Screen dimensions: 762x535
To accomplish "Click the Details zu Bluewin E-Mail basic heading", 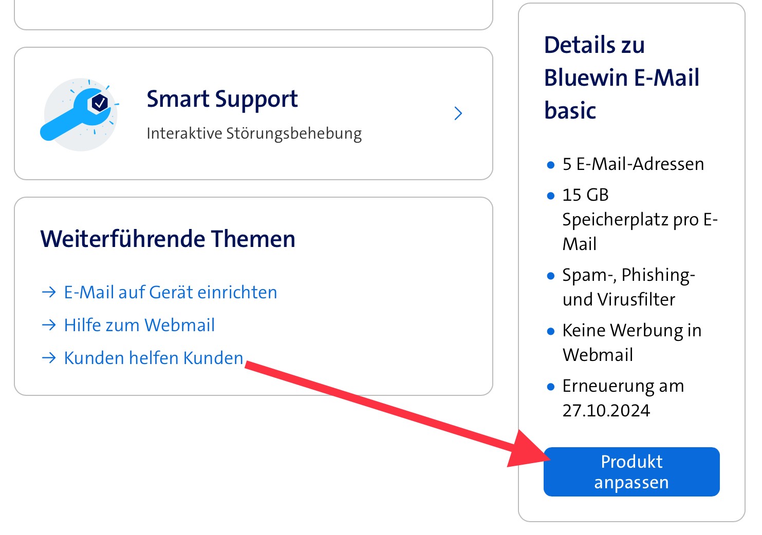I will [622, 78].
